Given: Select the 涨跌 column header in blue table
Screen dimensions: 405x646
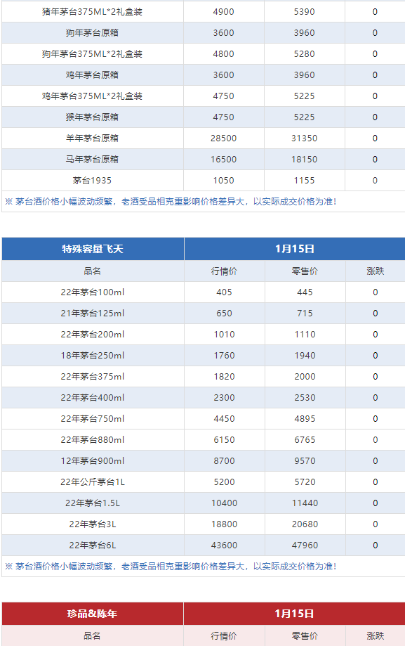Looking at the screenshot, I should tap(376, 271).
